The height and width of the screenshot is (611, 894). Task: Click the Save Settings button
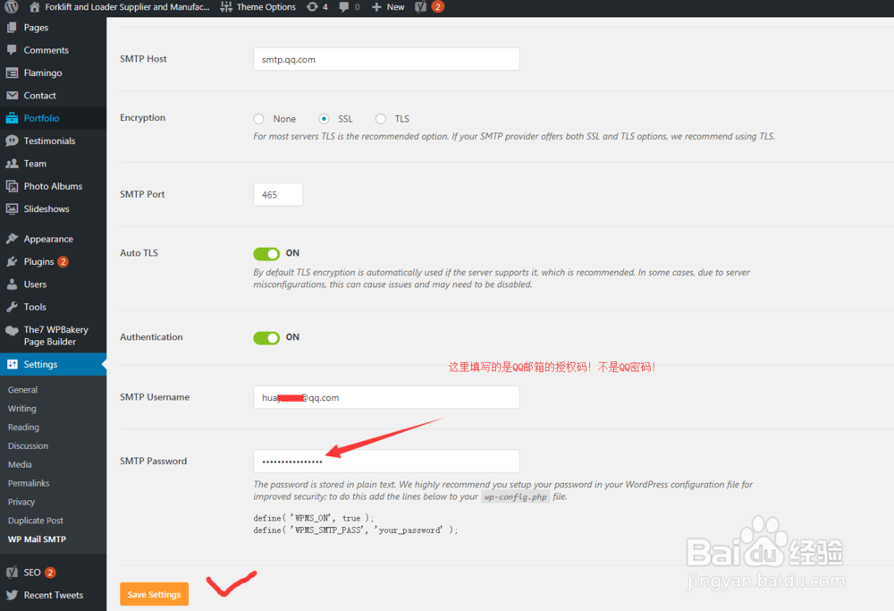tap(154, 594)
